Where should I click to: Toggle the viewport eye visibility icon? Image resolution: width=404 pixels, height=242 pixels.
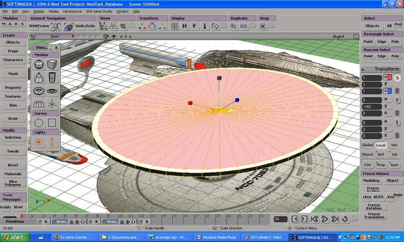pyautogui.click(x=114, y=36)
